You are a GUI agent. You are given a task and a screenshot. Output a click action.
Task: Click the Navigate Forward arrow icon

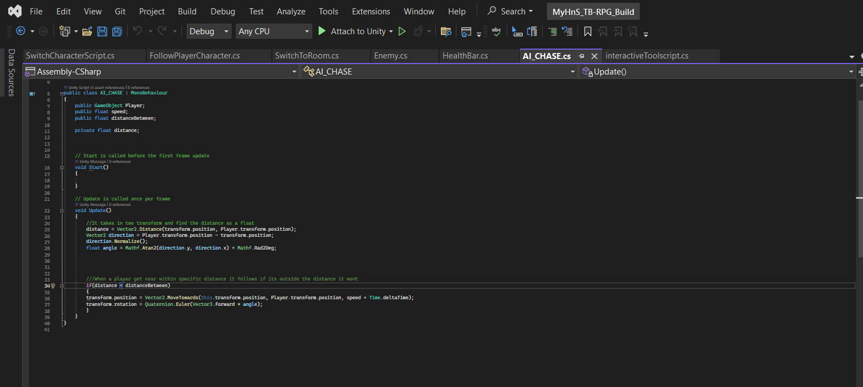(x=43, y=31)
